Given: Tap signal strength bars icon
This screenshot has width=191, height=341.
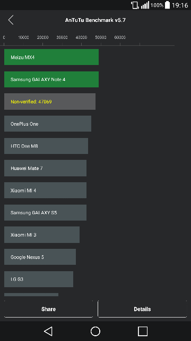Looking at the screenshot, I should [145, 5].
